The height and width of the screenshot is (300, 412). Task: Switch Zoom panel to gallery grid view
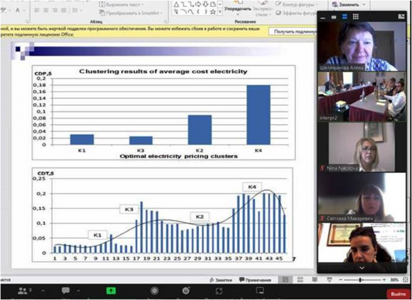(x=355, y=17)
